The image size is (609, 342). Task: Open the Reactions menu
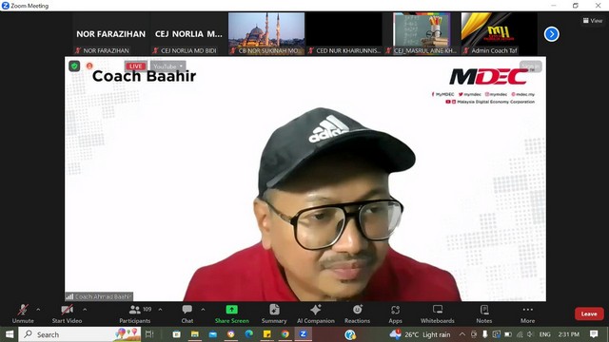click(x=358, y=313)
